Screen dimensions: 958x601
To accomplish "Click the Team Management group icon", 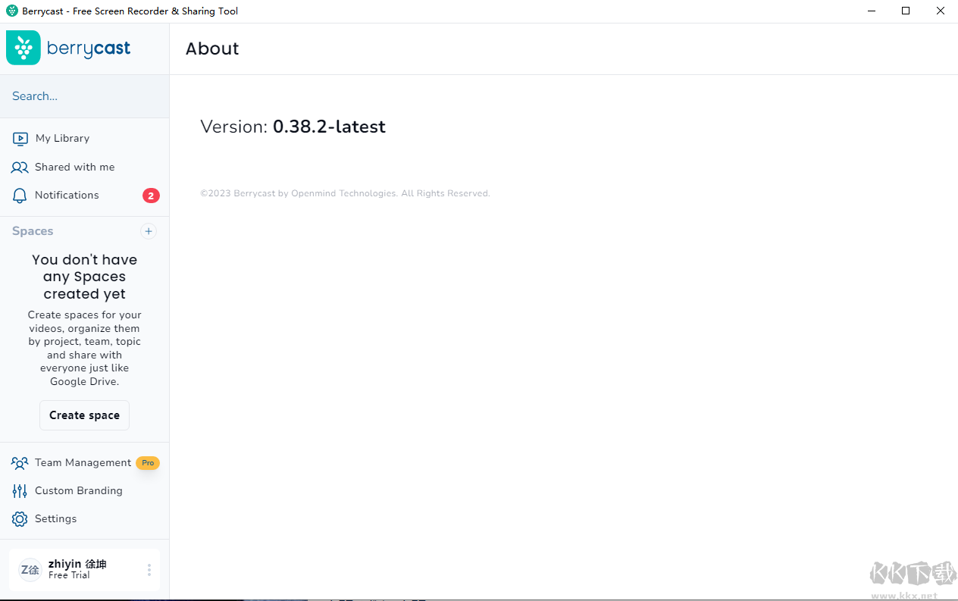I will click(x=20, y=463).
